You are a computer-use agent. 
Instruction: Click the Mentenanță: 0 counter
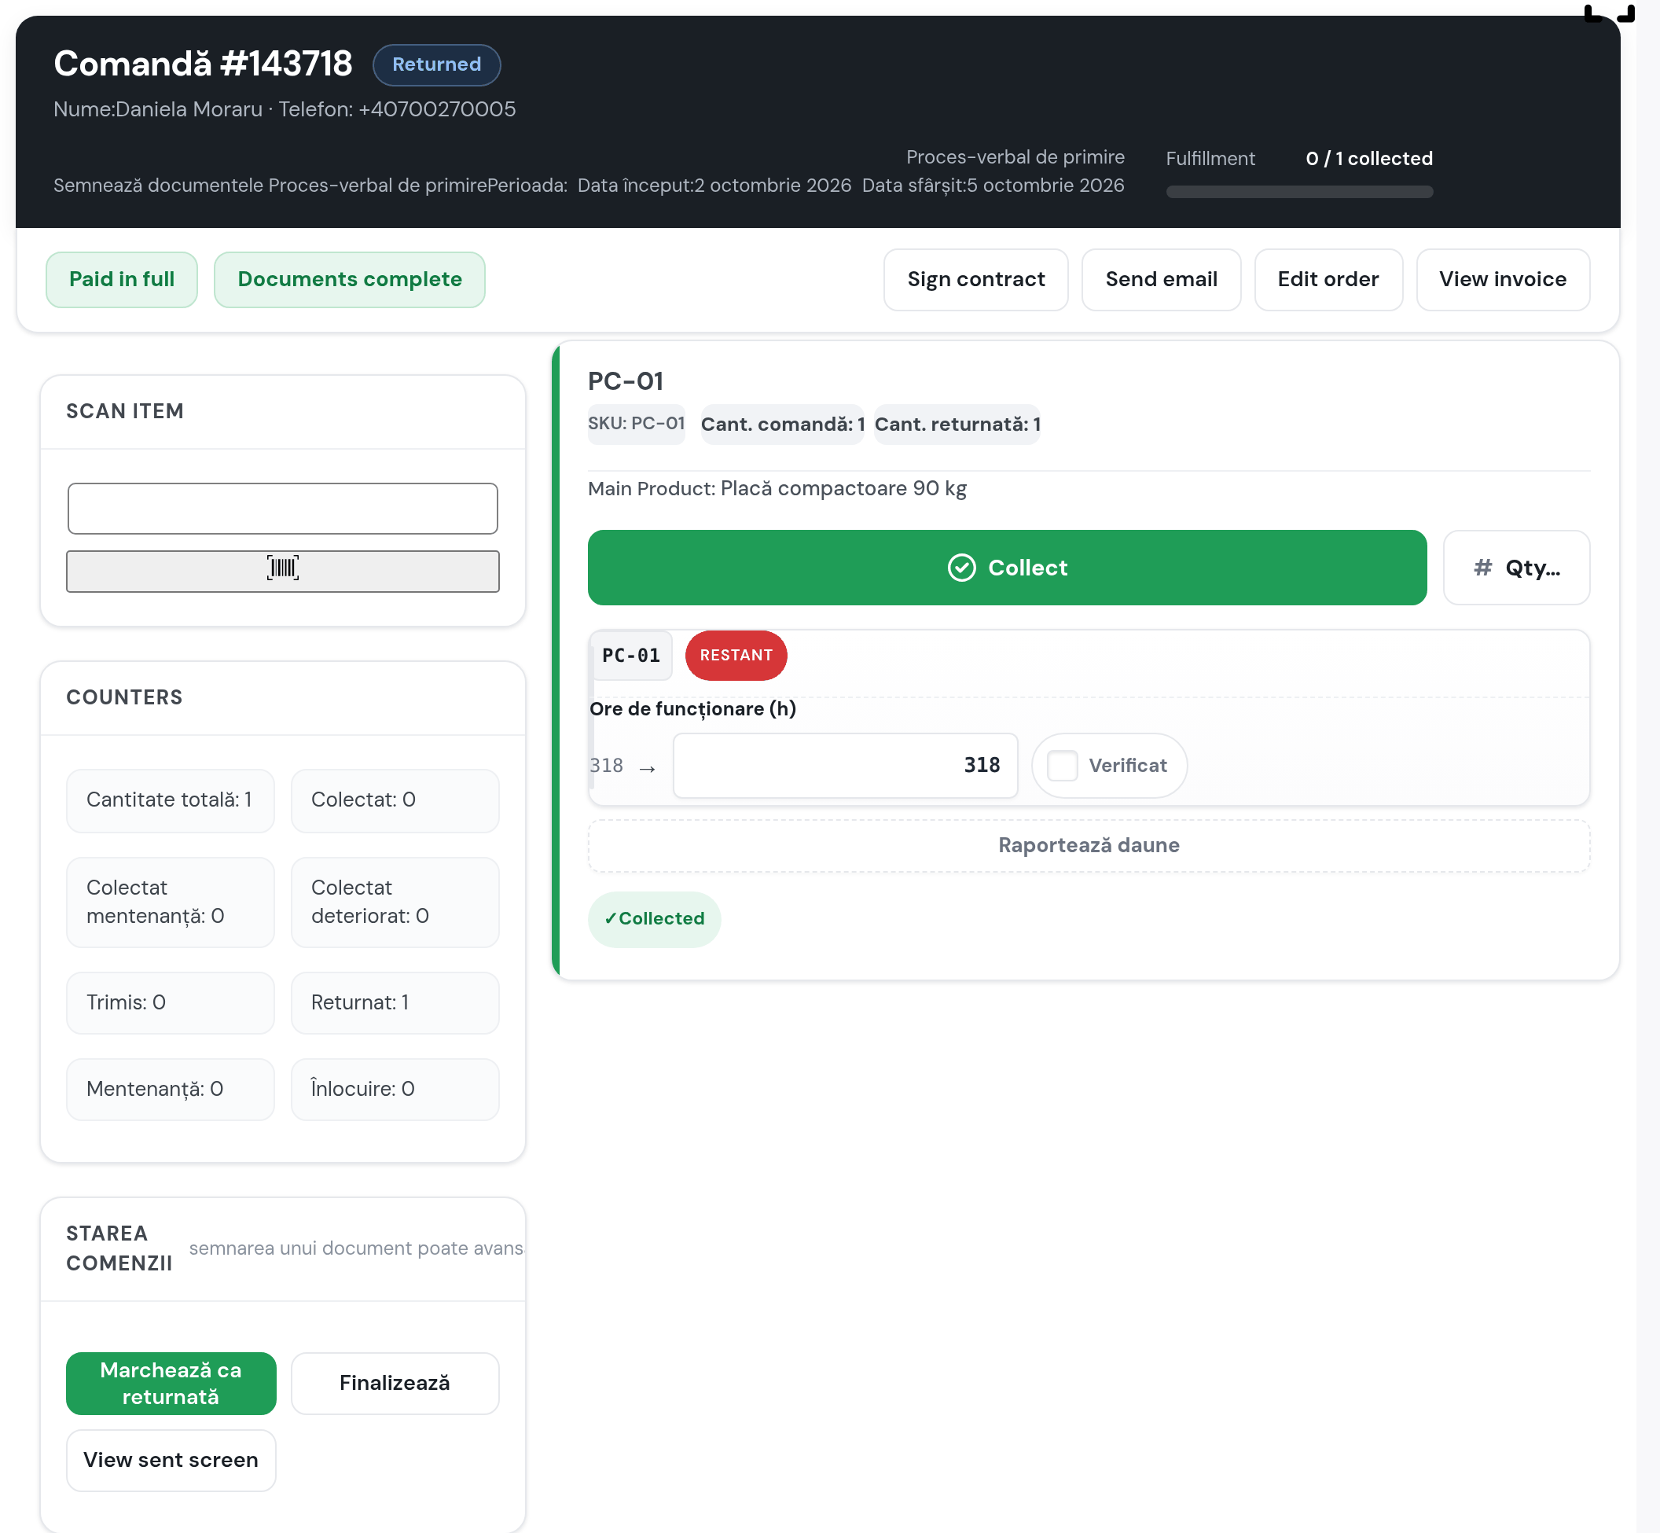tap(170, 1089)
